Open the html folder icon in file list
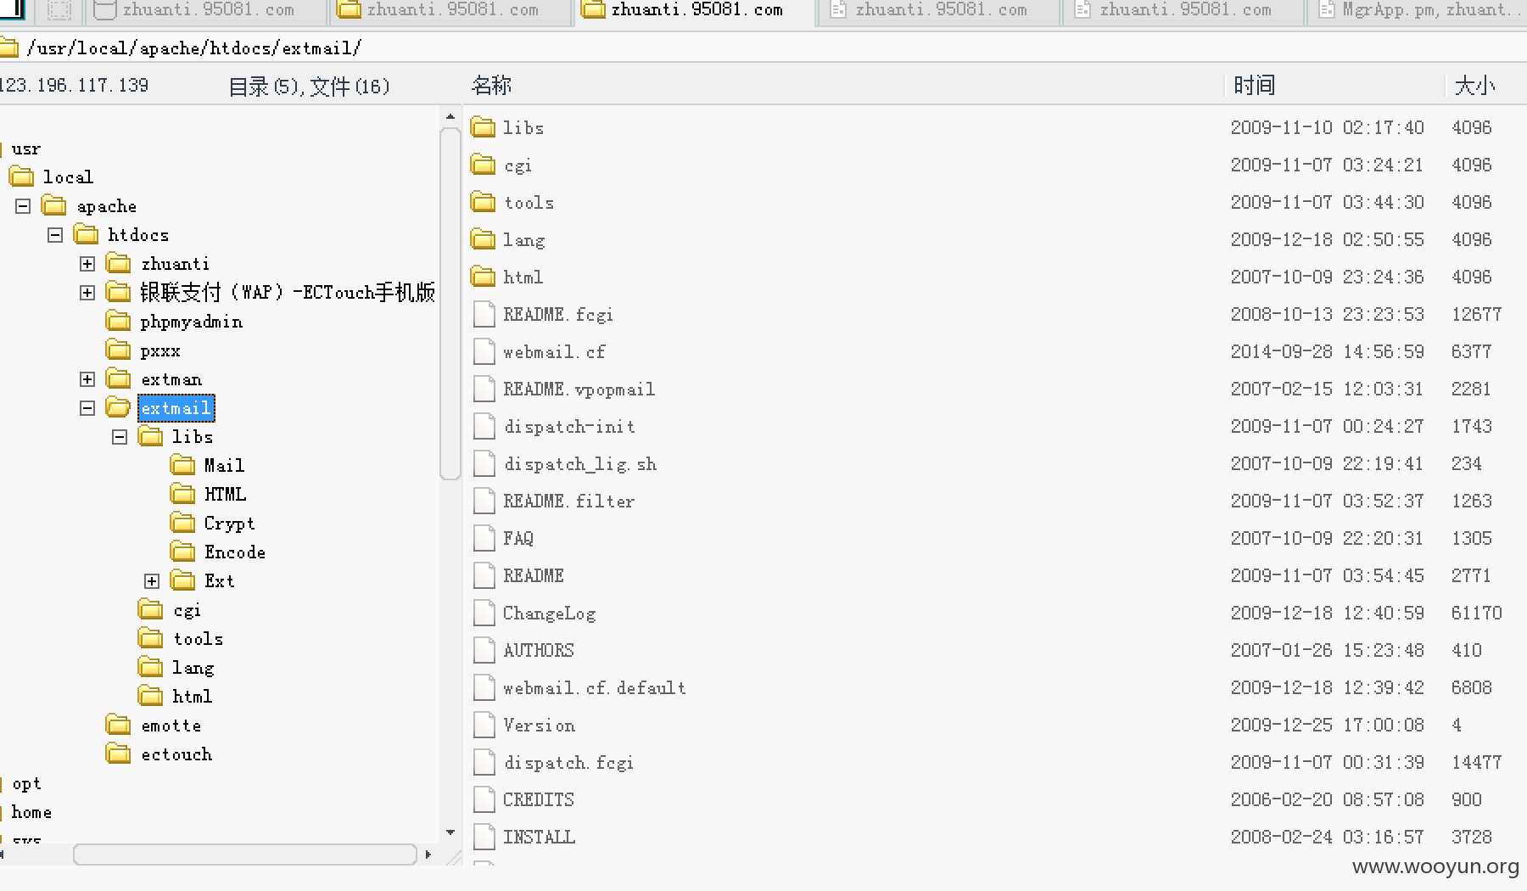 [484, 277]
